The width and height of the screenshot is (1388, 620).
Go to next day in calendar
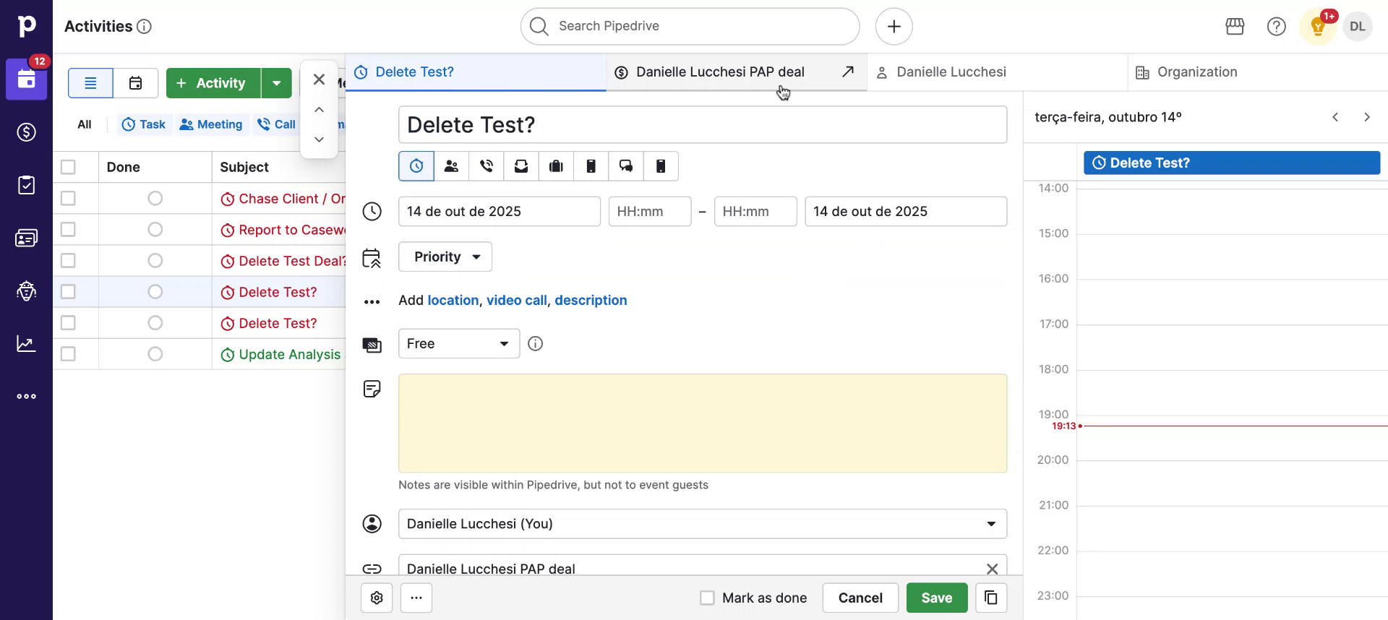point(1366,117)
